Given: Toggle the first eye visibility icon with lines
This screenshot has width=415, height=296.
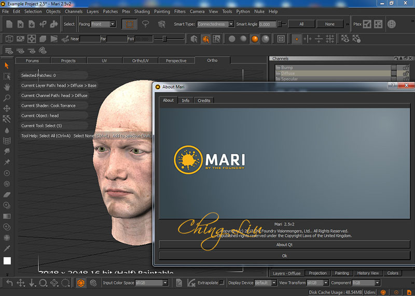Looking at the screenshot, I should coord(9,51).
